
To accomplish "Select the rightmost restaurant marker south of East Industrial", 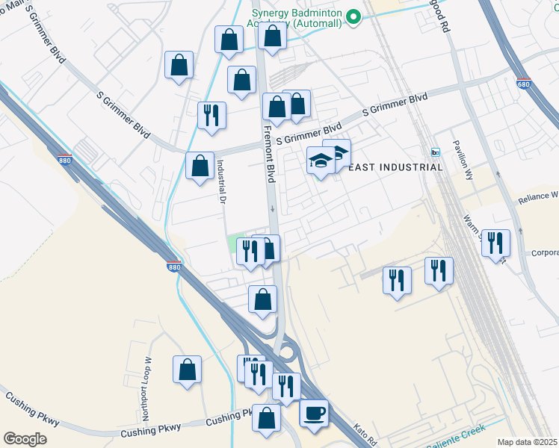I will (x=439, y=270).
